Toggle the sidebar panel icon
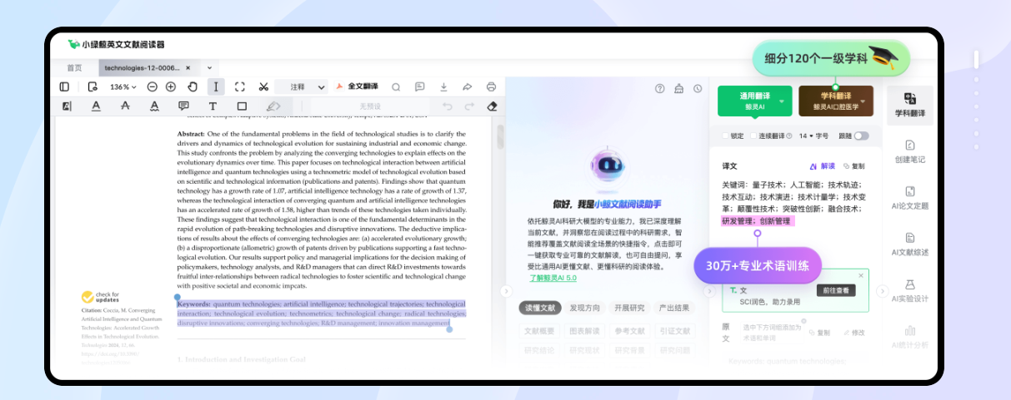Viewport: 1011px width, 400px height. pyautogui.click(x=64, y=86)
